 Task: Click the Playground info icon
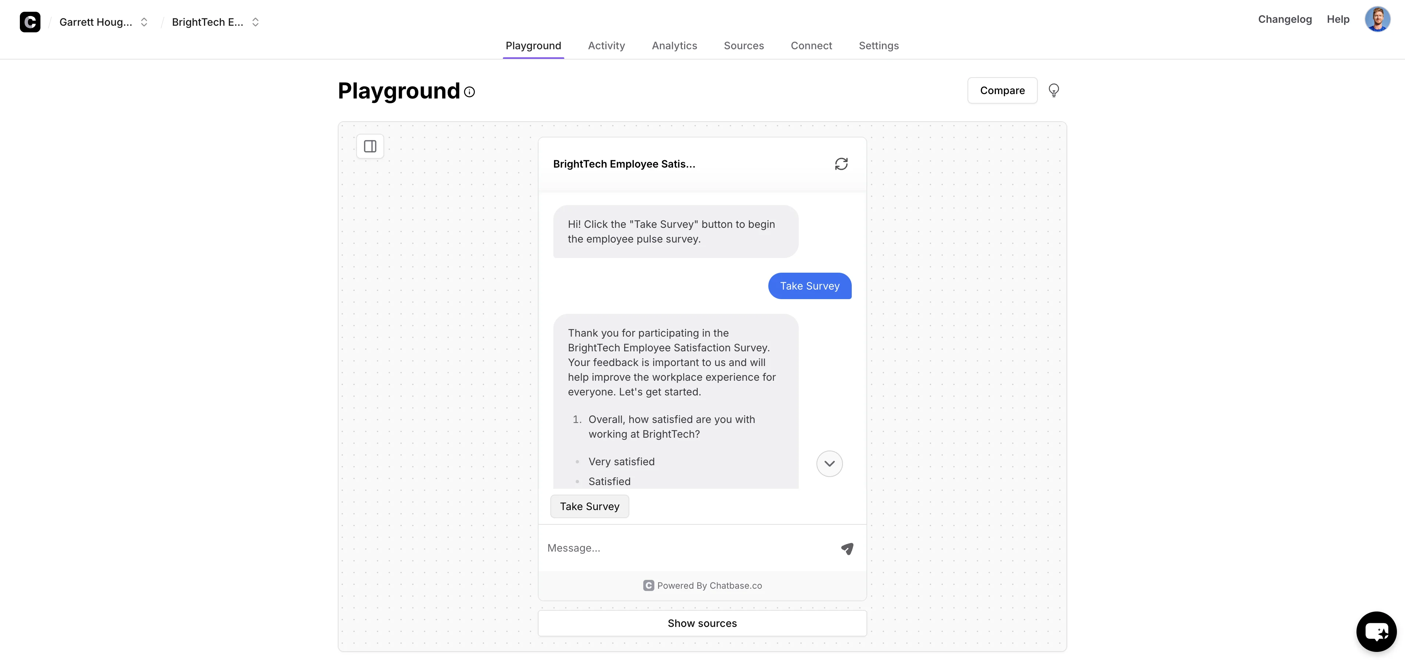point(469,92)
